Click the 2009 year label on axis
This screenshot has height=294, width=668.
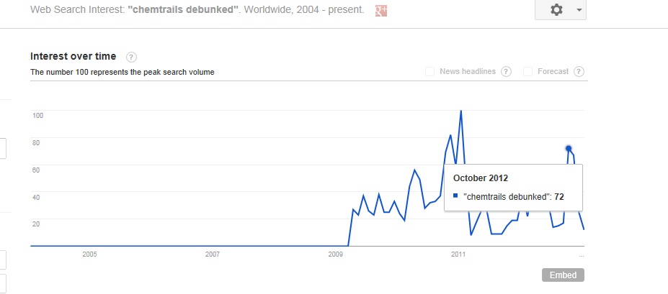click(x=335, y=254)
